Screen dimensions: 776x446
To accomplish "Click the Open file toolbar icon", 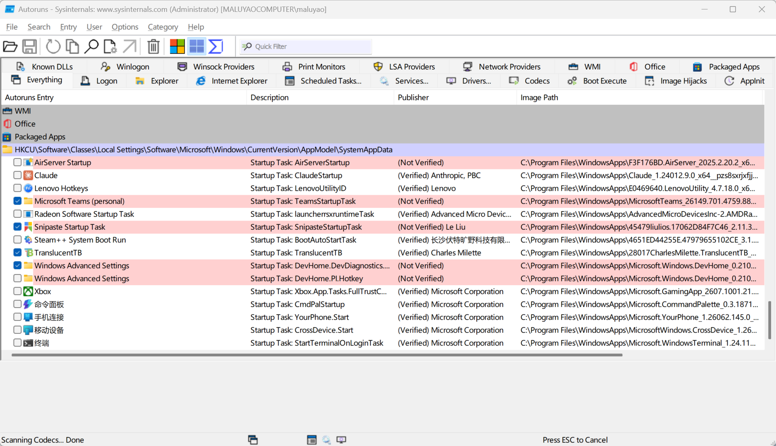I will tap(10, 47).
